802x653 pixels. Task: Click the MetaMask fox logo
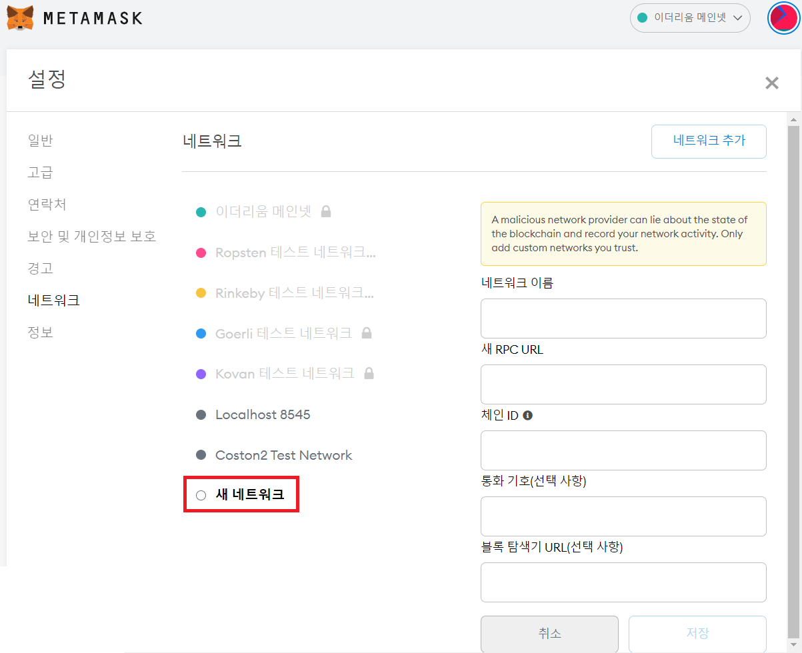pos(21,17)
